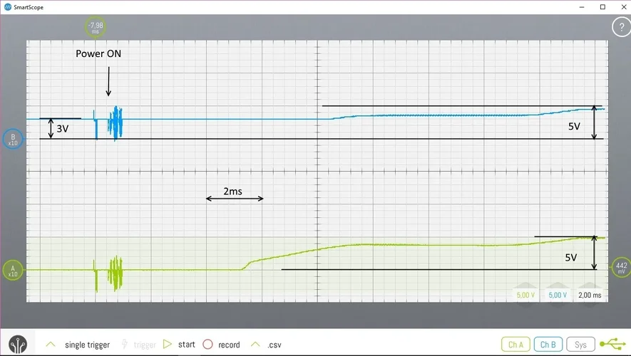
Task: Click the SmartScope title bar app icon
Action: click(x=8, y=7)
